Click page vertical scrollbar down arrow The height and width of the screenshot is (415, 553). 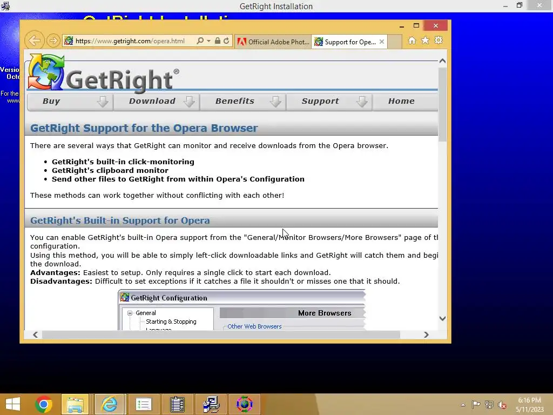443,318
